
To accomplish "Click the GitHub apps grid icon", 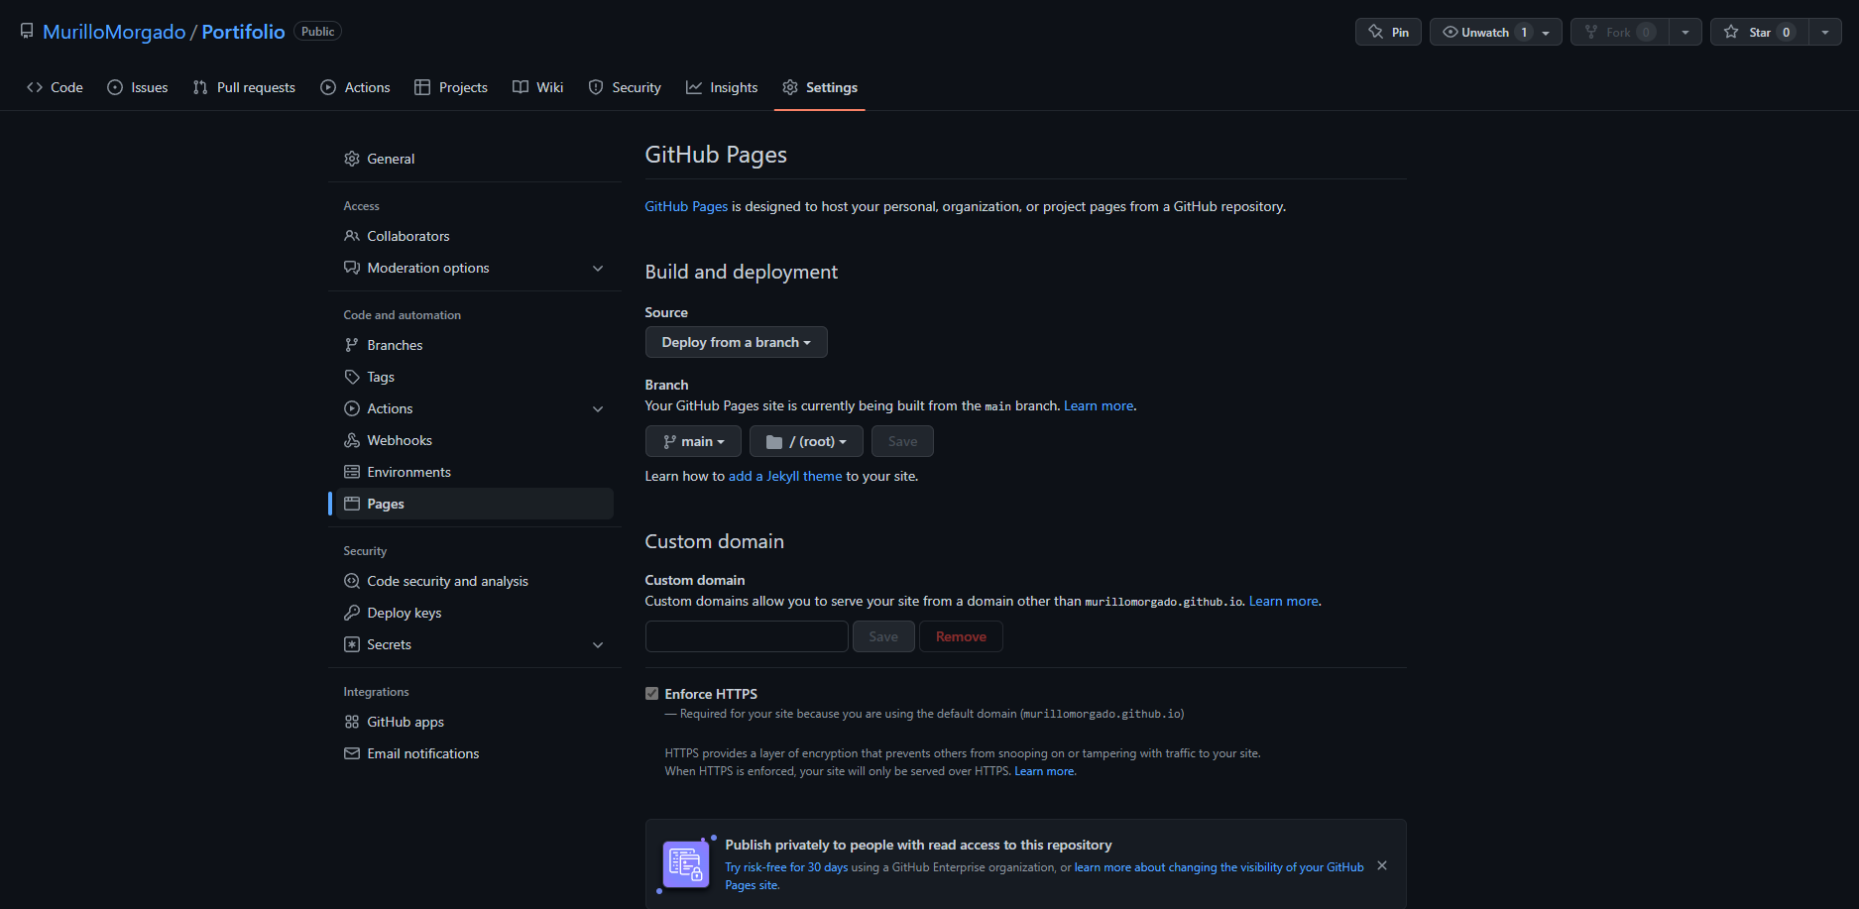I will coord(352,722).
